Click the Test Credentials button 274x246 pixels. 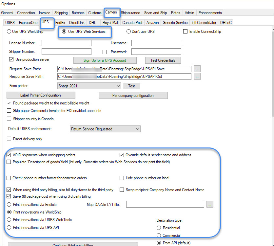[163, 60]
